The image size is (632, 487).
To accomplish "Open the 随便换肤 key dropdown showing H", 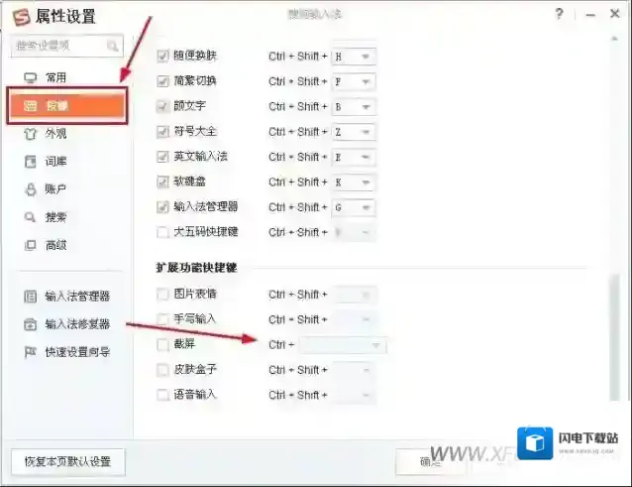I will pos(354,57).
